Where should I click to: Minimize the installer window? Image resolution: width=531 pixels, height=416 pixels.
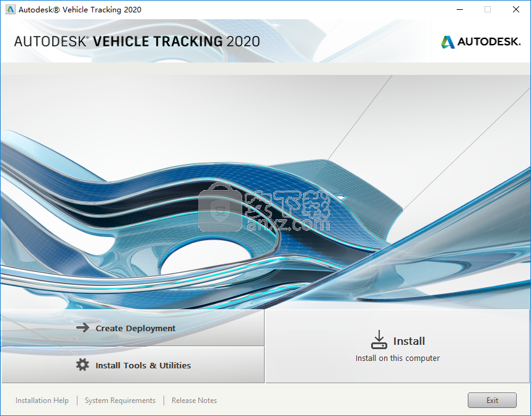pyautogui.click(x=460, y=9)
